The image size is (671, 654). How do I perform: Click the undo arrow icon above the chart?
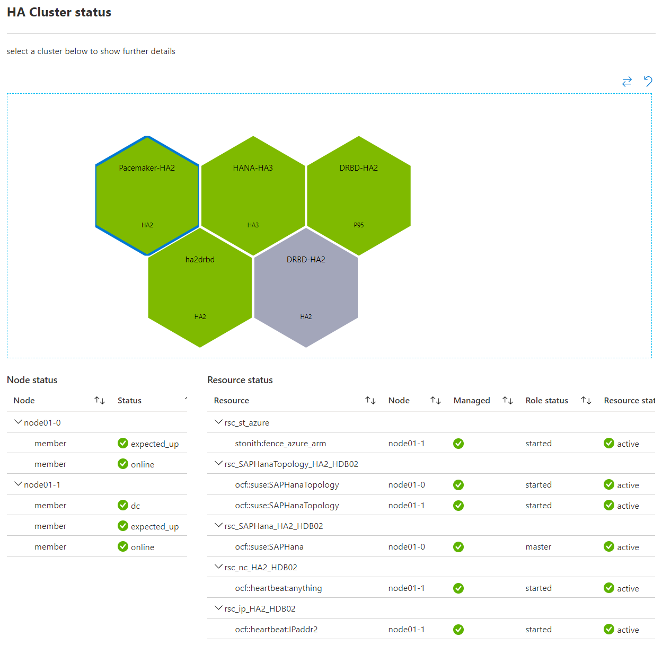point(648,81)
